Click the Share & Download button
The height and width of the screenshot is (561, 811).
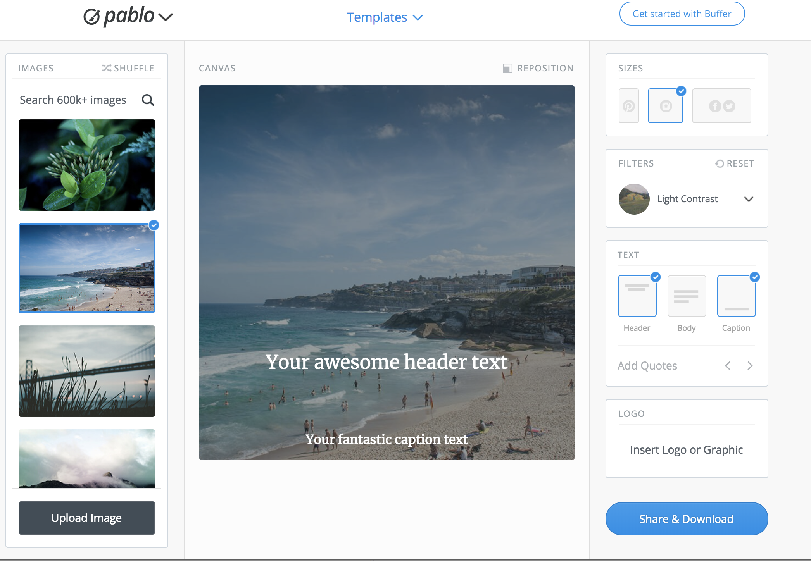[x=687, y=519]
